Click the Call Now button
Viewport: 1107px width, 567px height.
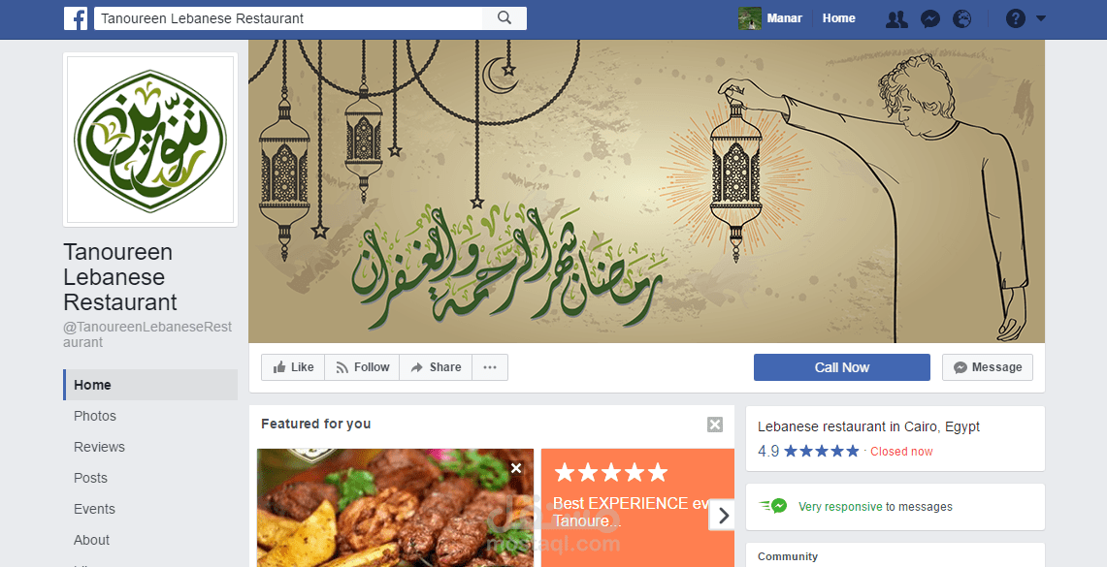(x=841, y=367)
